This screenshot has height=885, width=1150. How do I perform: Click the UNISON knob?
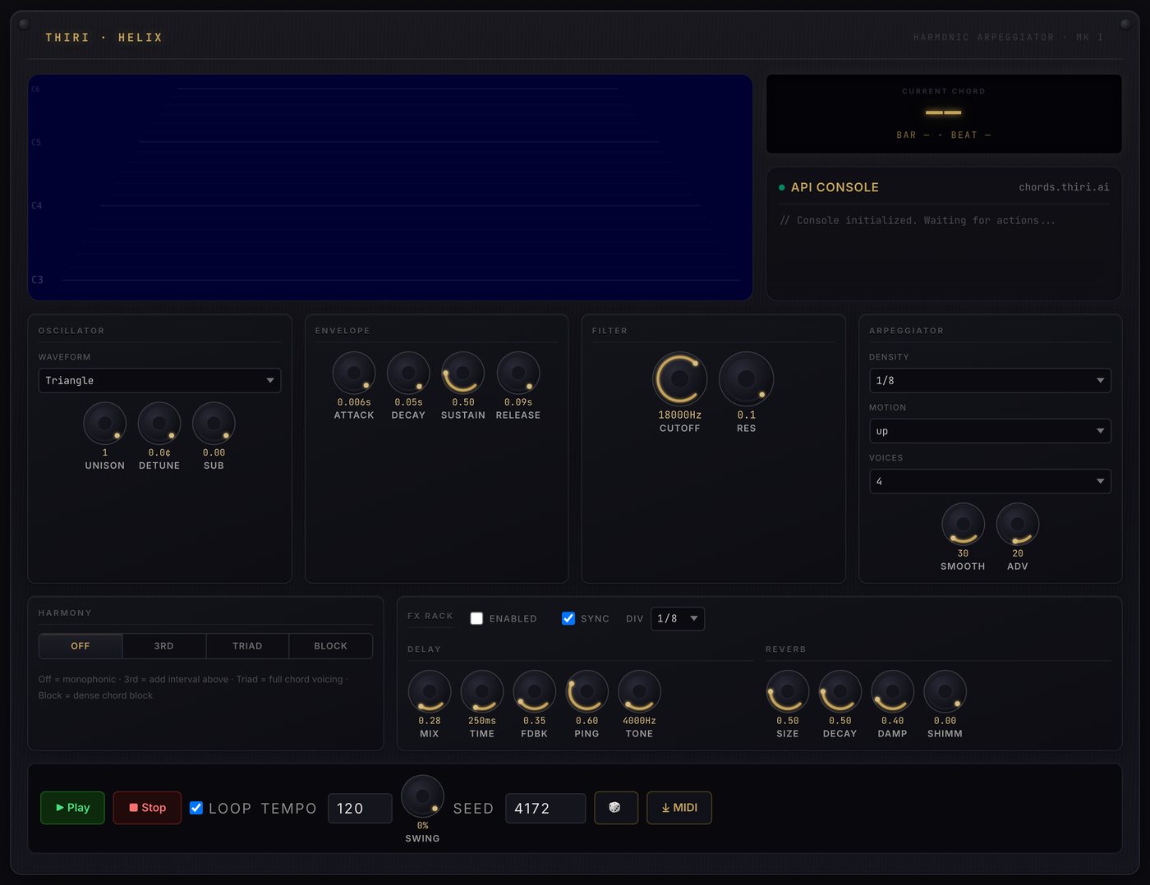(x=105, y=424)
